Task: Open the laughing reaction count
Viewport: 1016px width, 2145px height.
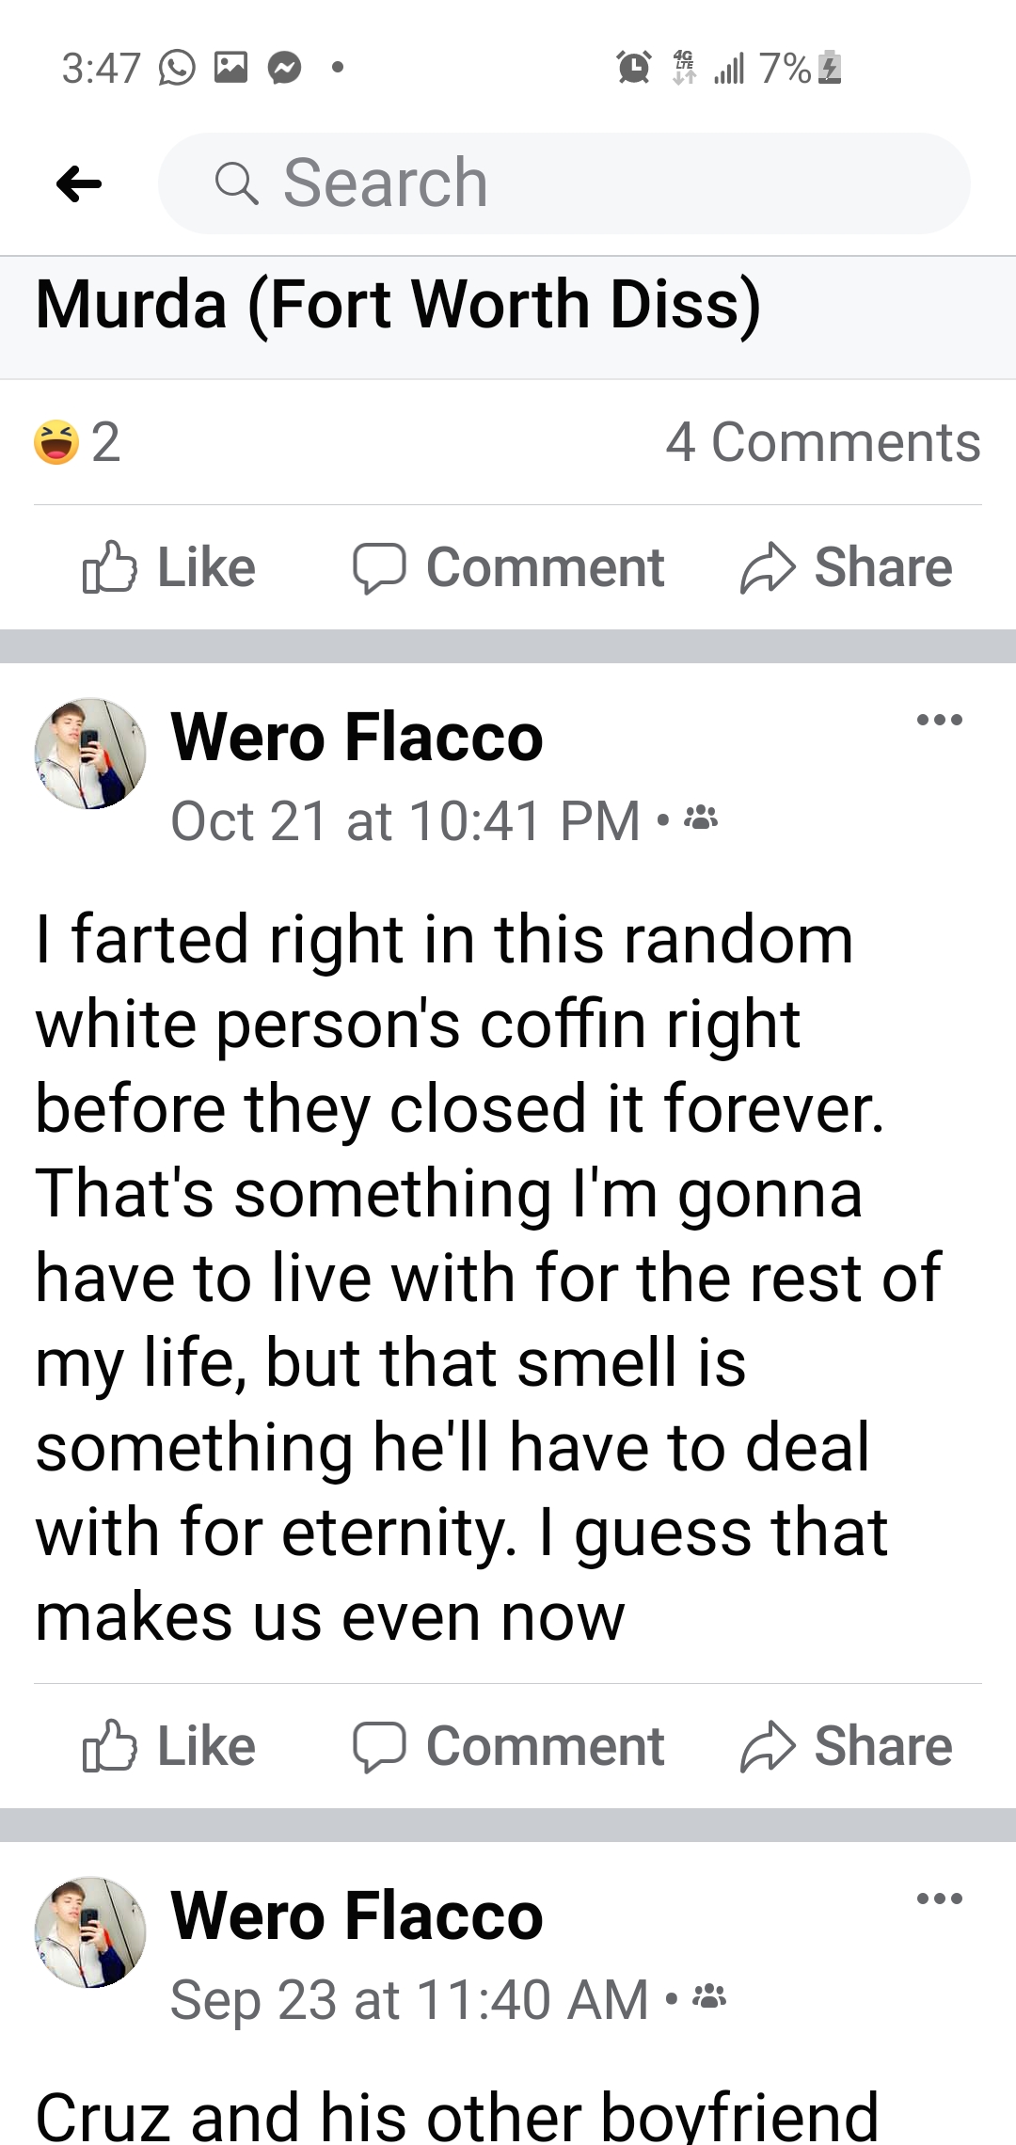Action: [x=78, y=441]
